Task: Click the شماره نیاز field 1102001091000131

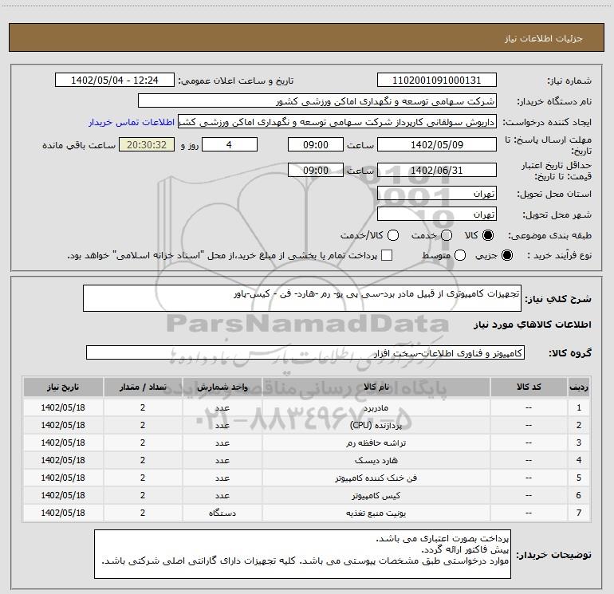Action: click(437, 81)
